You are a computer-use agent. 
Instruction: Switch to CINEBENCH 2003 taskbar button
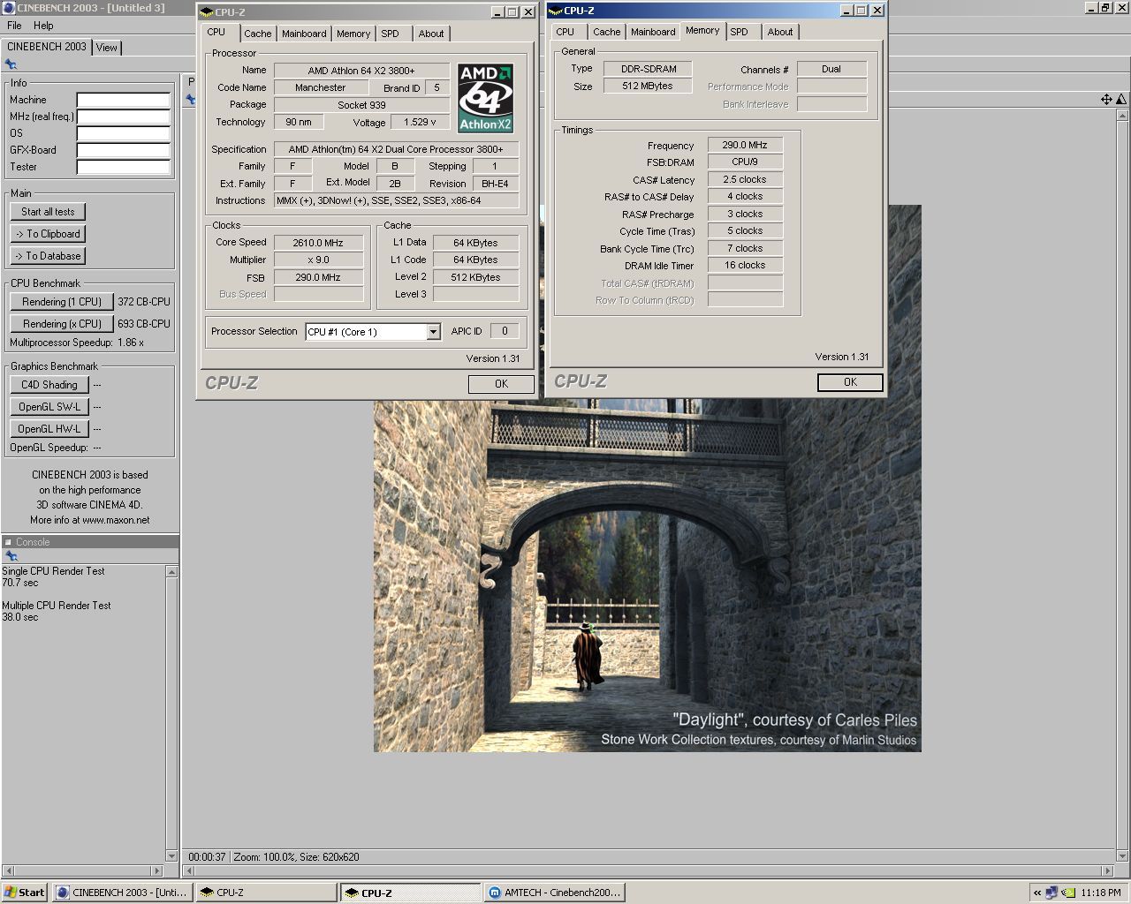(122, 893)
